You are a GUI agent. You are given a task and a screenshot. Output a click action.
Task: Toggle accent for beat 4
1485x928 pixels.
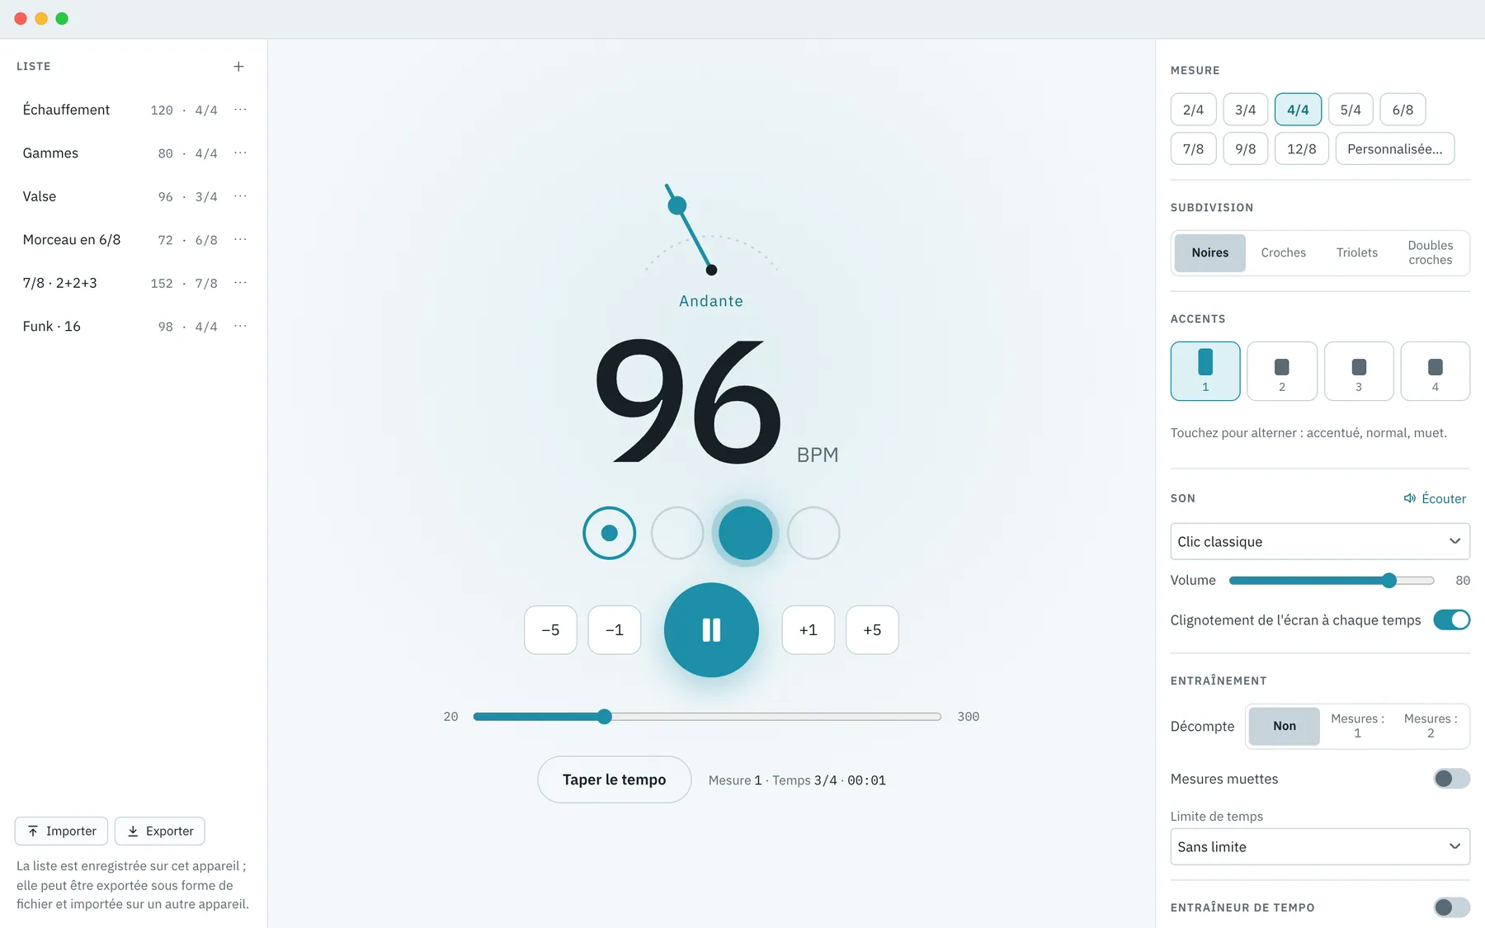[x=1435, y=371]
